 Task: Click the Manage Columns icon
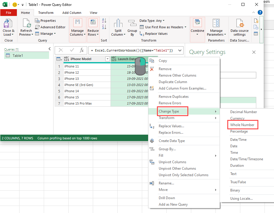77,23
